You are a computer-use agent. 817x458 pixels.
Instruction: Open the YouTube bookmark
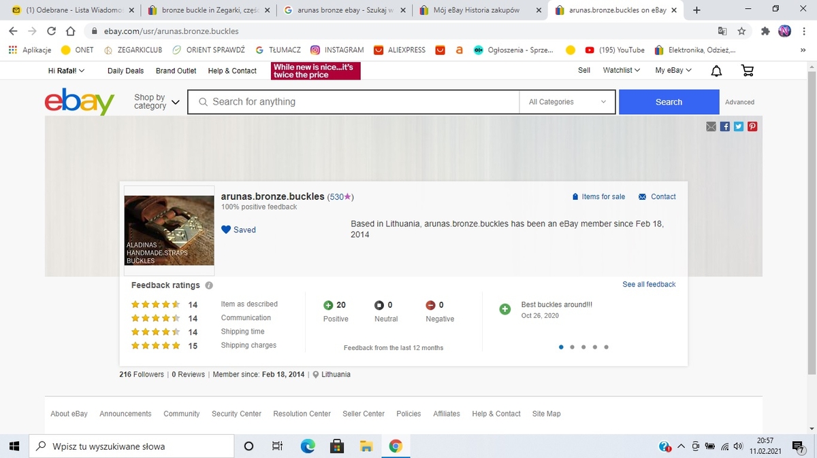click(x=615, y=50)
